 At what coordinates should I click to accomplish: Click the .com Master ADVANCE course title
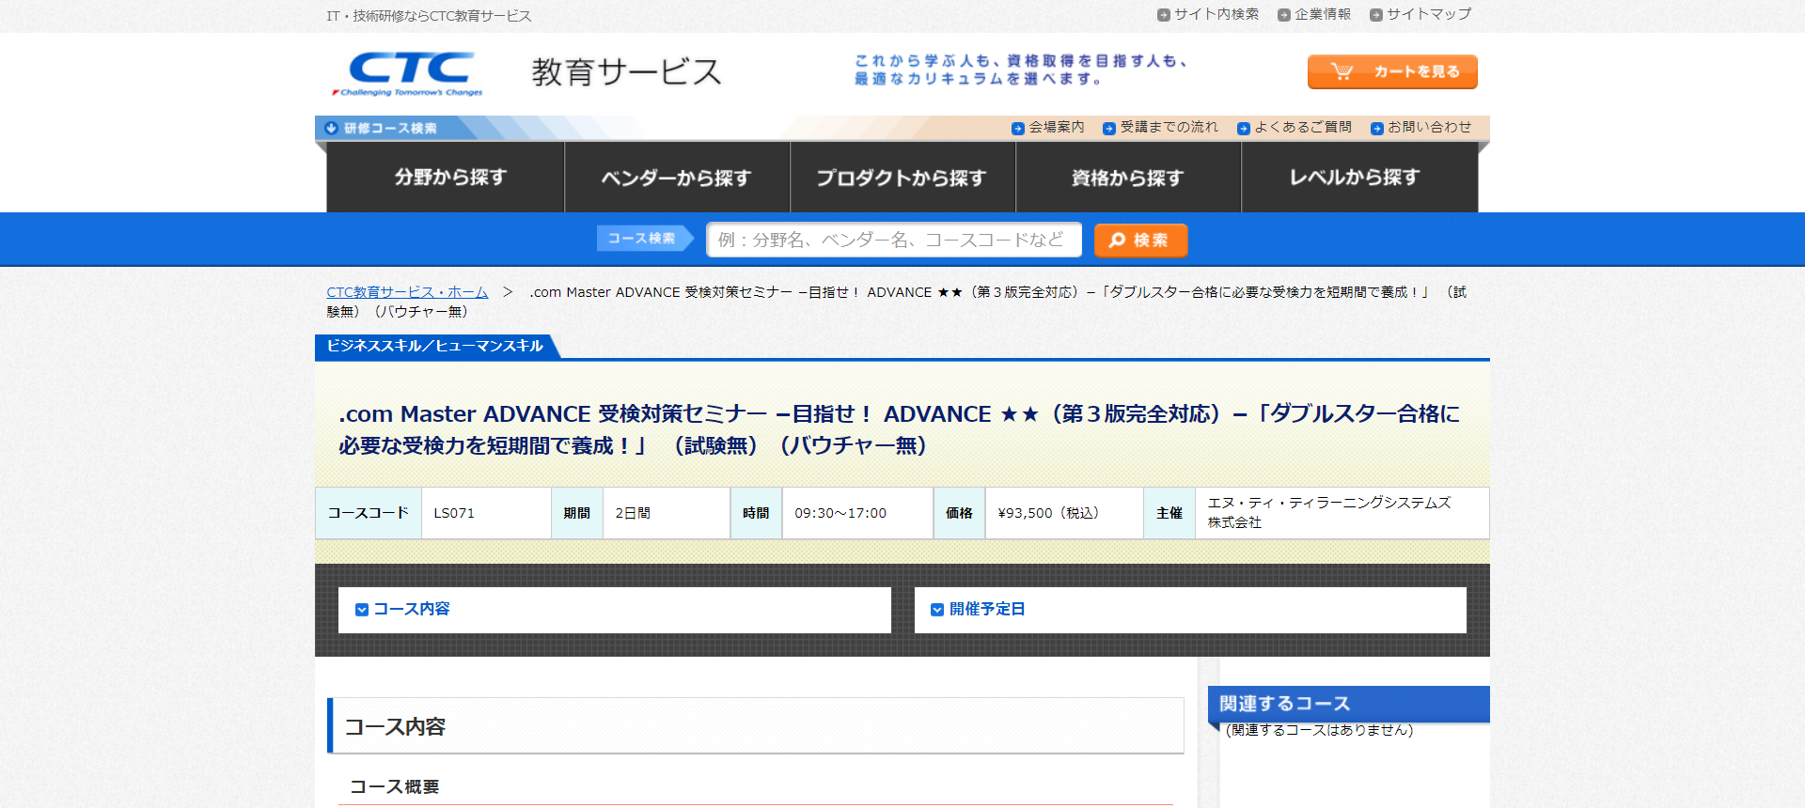[900, 429]
